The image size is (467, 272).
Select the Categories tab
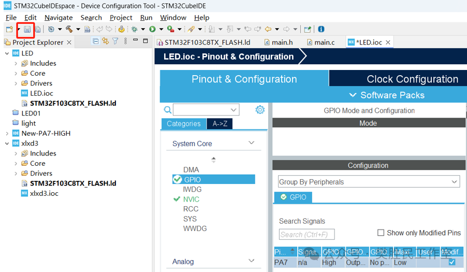coord(183,124)
